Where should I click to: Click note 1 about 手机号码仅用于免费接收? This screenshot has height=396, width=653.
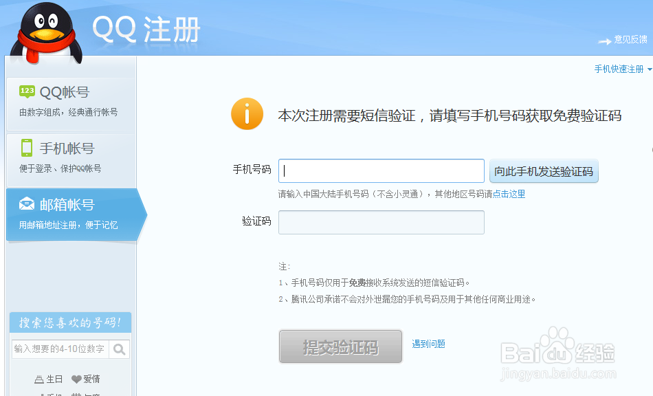374,283
